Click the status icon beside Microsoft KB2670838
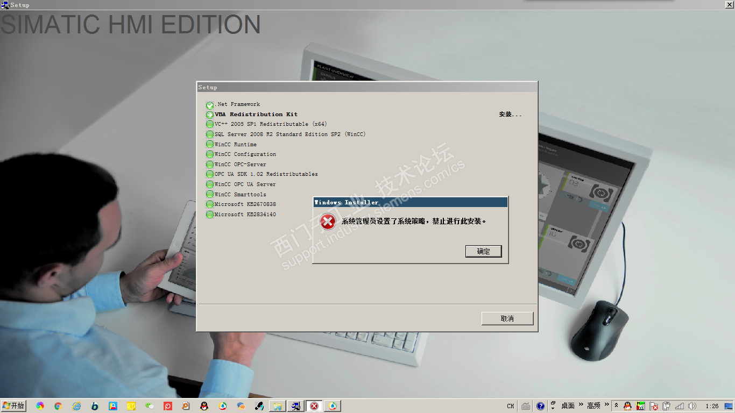The width and height of the screenshot is (735, 413). coord(210,204)
